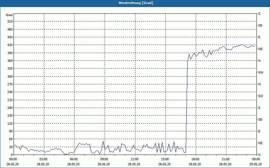Select the '360' y-axis tick label
Screen dimensions: 270x168
click(10, 61)
